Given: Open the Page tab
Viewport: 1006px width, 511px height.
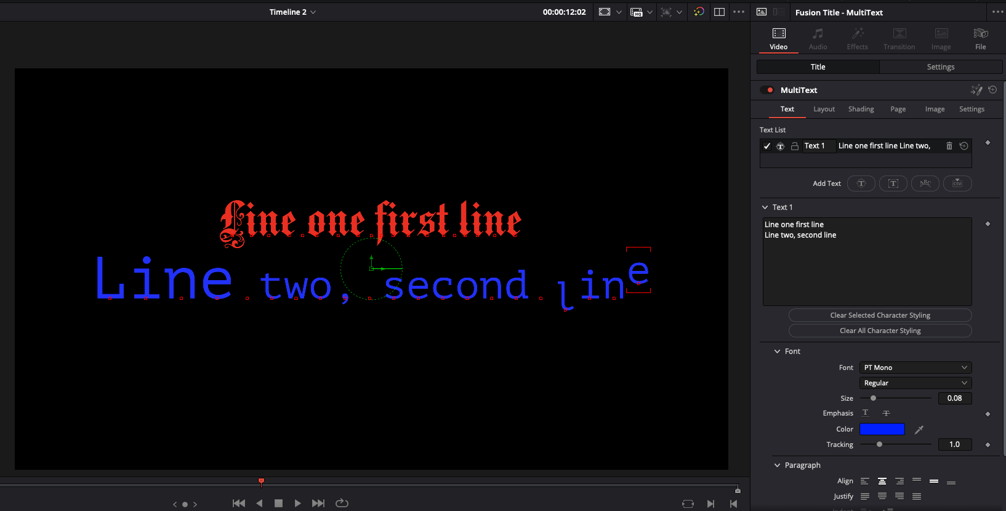Looking at the screenshot, I should (x=898, y=109).
